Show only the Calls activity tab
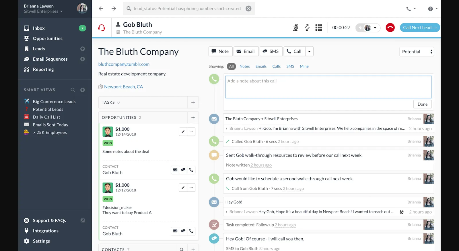Screen dimensions: 459x251 (276, 66)
